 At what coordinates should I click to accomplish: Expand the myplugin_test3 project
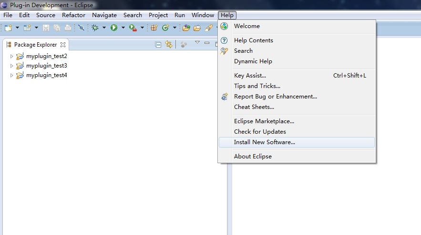coord(11,66)
